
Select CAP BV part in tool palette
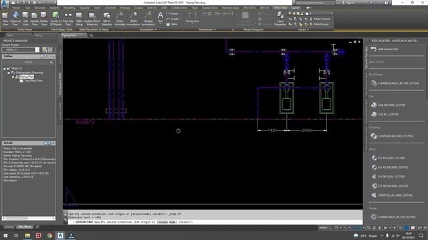[385, 115]
